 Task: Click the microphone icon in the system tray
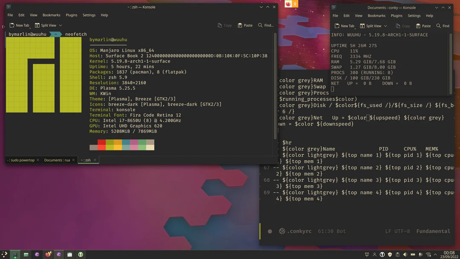pos(421,254)
